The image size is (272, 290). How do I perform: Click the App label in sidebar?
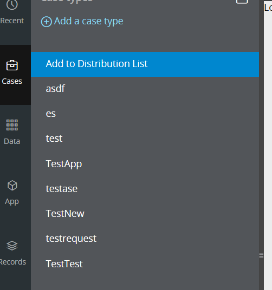[x=12, y=202]
